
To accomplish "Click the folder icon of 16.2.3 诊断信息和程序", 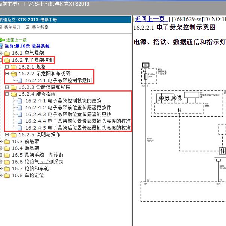I will pyautogui.click(x=14, y=87).
